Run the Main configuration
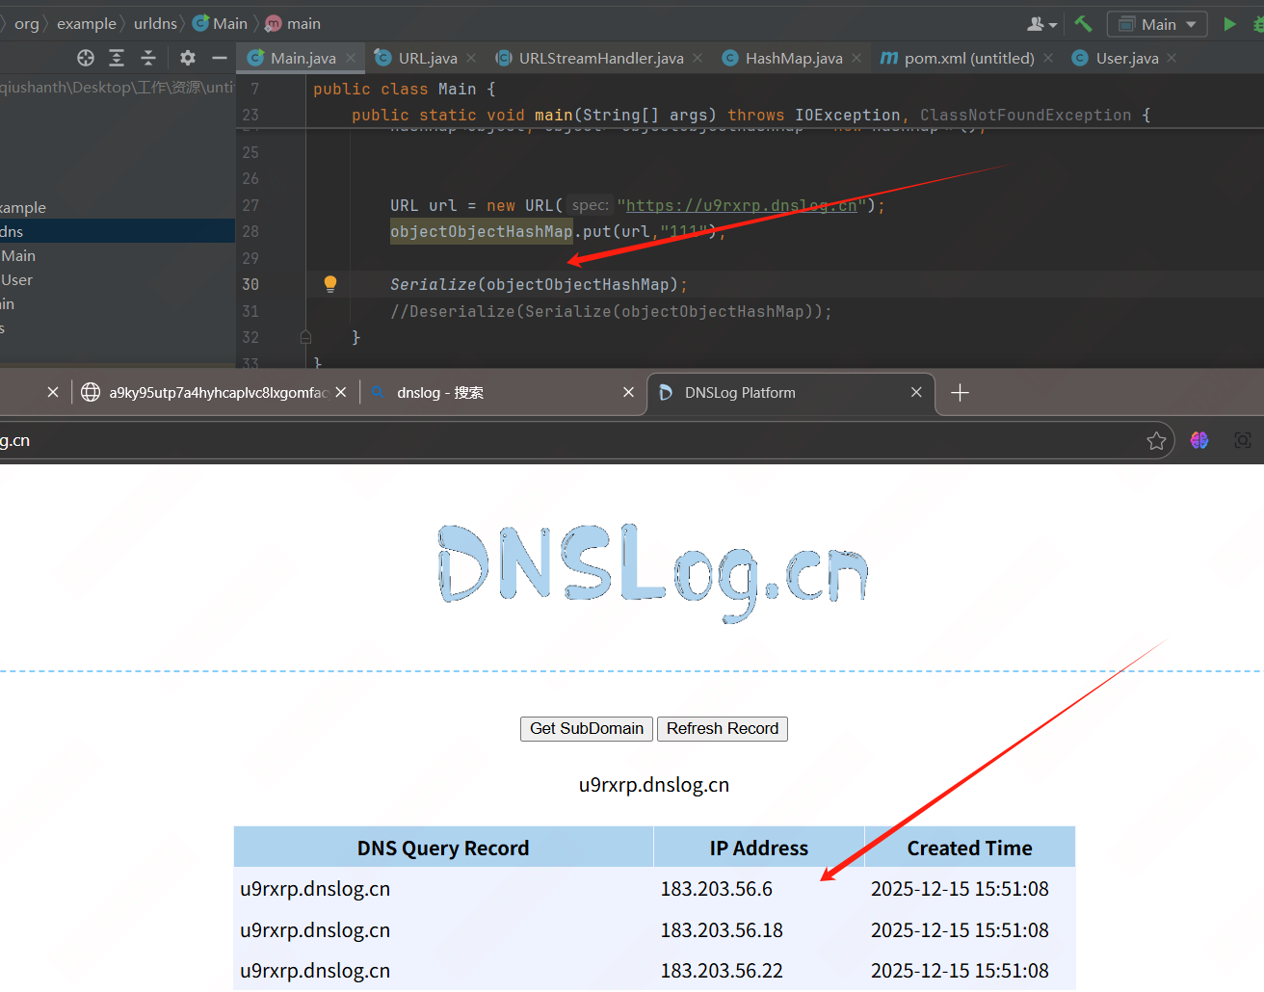This screenshot has width=1264, height=992. click(1229, 24)
